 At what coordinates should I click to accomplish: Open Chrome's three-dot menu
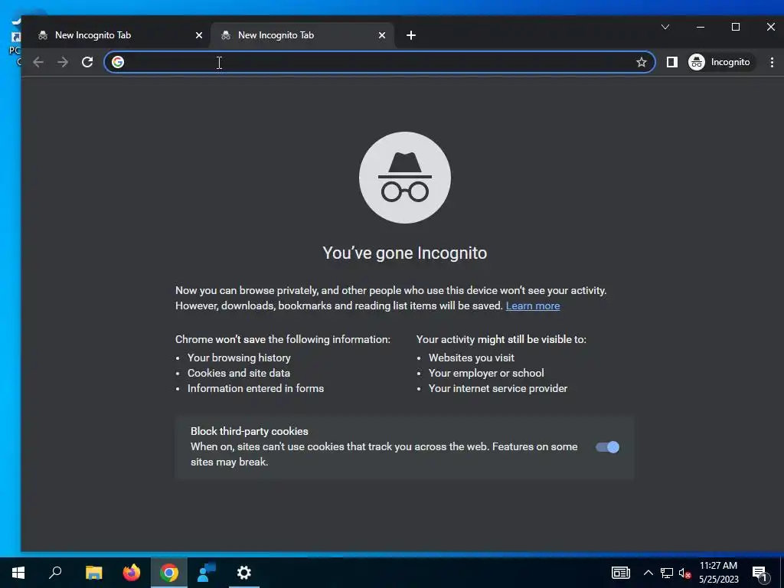(x=772, y=62)
